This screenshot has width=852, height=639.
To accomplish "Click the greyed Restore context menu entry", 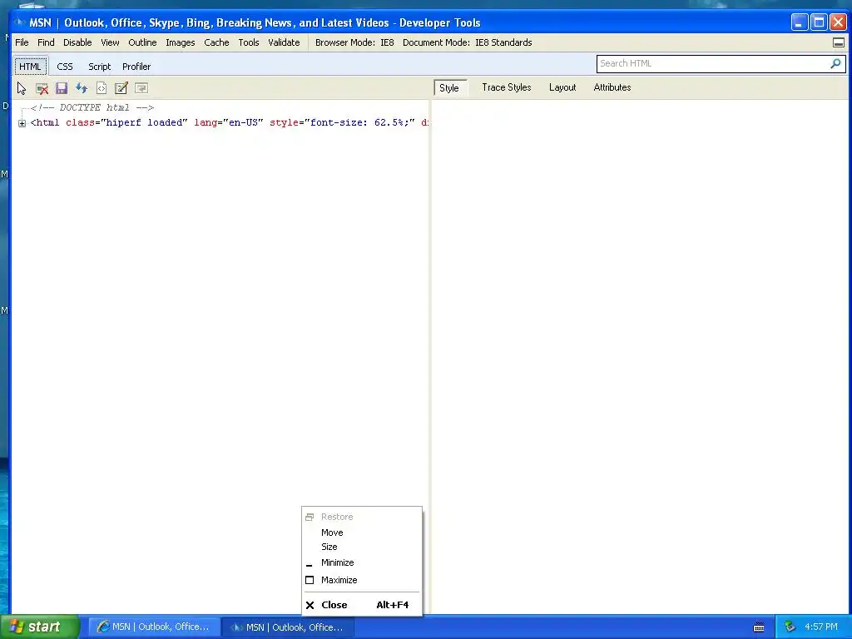I will coord(362,517).
